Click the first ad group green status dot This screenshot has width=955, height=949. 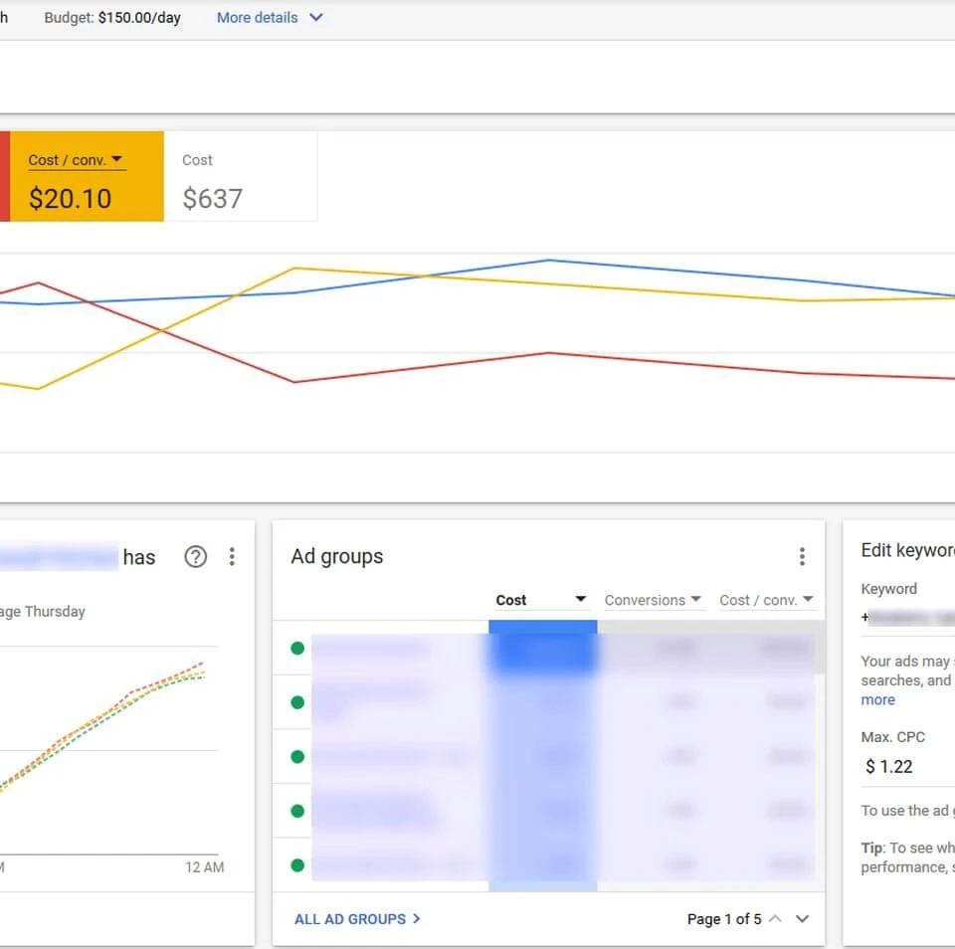pos(297,649)
